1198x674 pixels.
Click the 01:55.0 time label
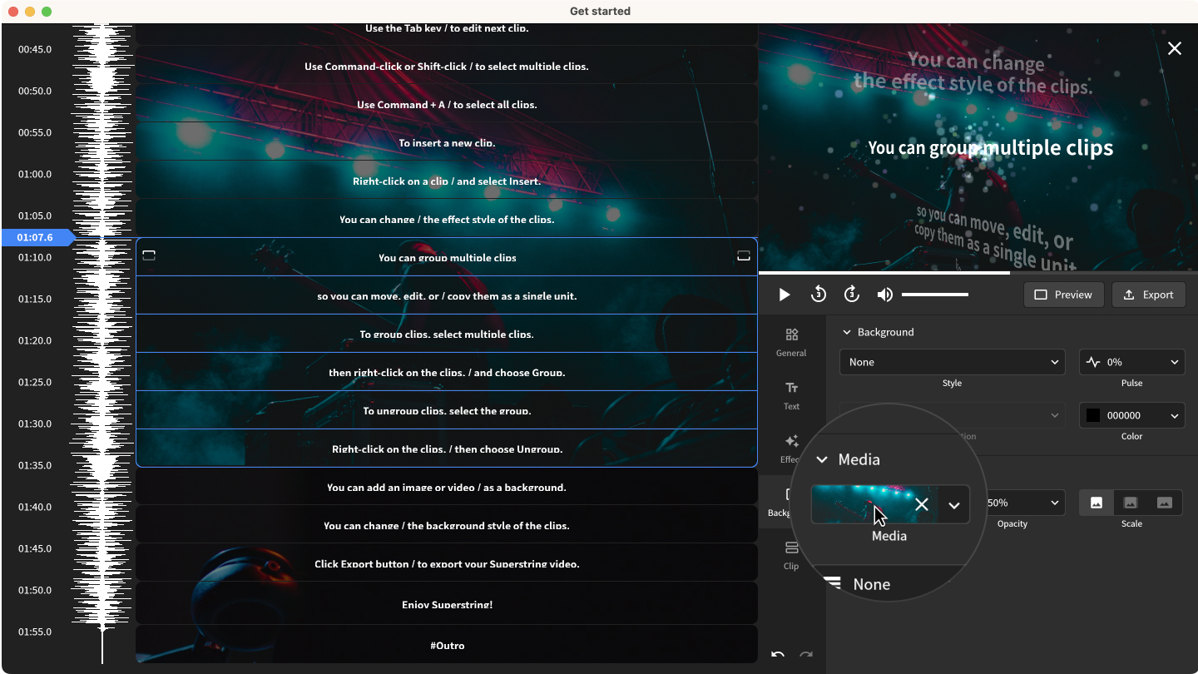35,632
